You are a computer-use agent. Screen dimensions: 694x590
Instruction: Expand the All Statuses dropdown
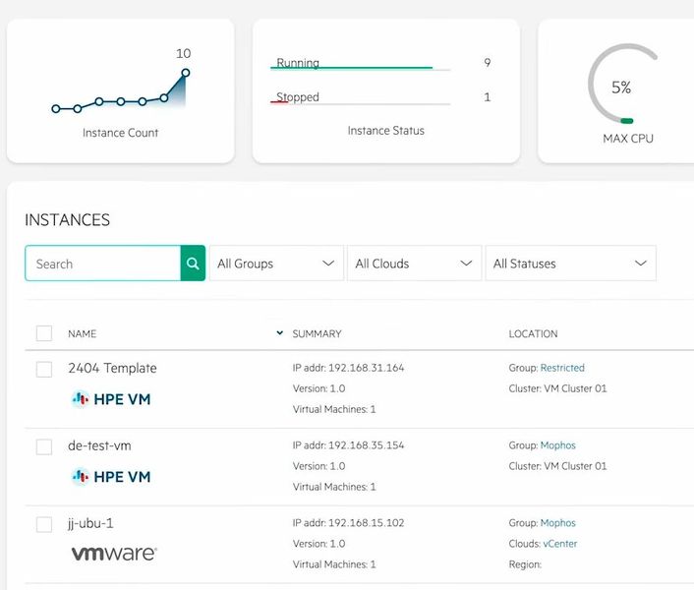(x=570, y=264)
